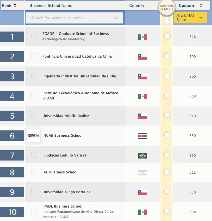212x221 pixels.
Task: Click the Custom column header label
Action: pyautogui.click(x=187, y=5)
